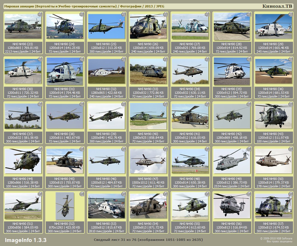Open the NHI NH90 (53) ship deck thumbnail
The height and width of the screenshot is (246, 297).
[106, 206]
